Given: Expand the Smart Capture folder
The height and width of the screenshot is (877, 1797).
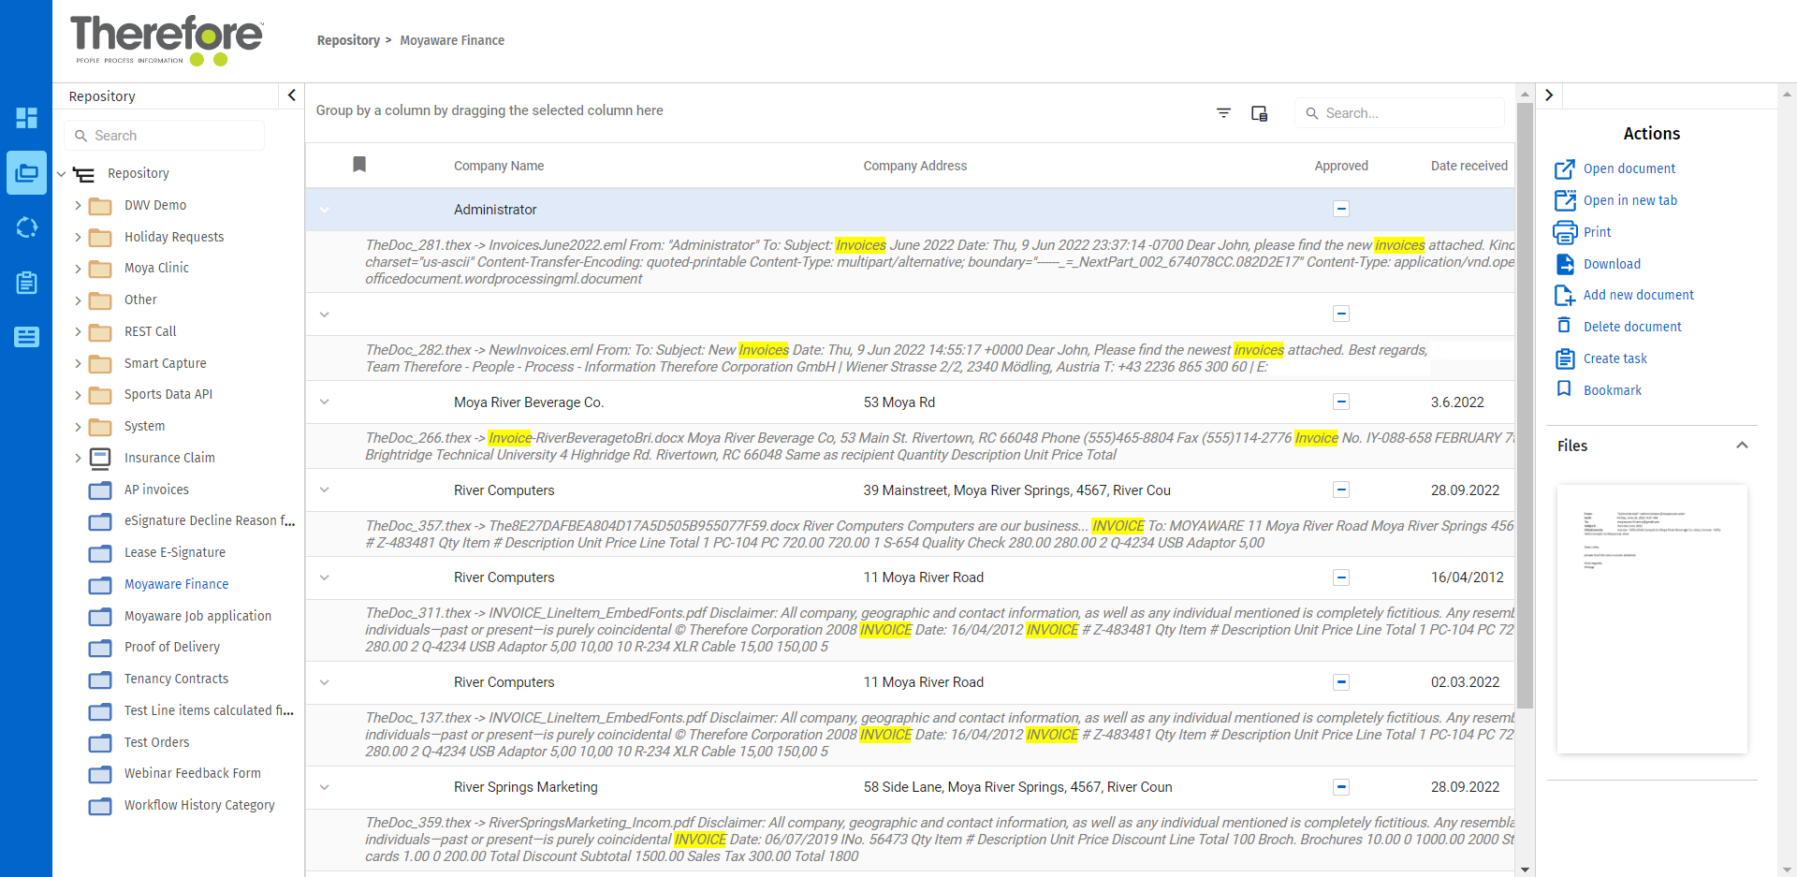Looking at the screenshot, I should point(78,363).
